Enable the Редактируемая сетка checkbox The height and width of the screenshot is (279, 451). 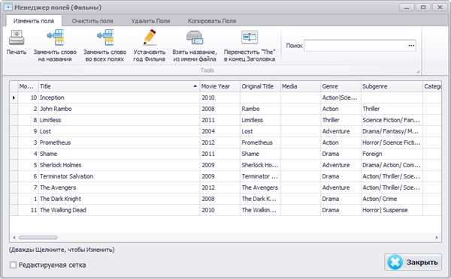(13, 265)
